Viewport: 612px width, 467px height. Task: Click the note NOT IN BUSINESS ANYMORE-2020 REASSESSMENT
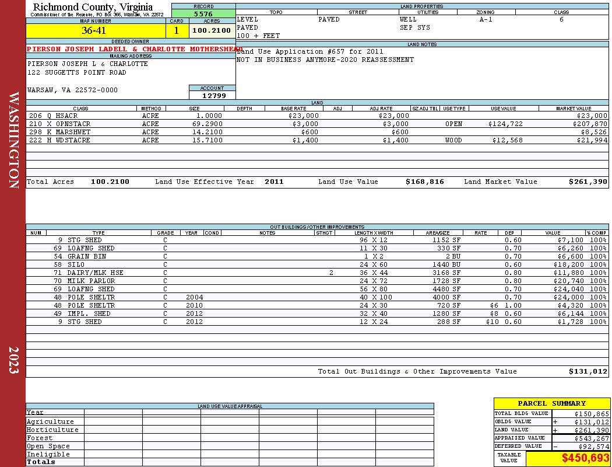pos(325,60)
